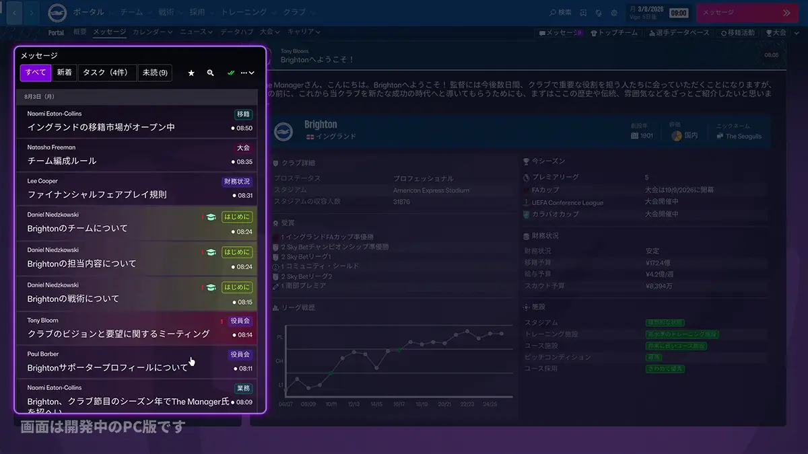808x454 pixels.
Task: Click 役員会 tag on Tony Bloom message
Action: 240,321
